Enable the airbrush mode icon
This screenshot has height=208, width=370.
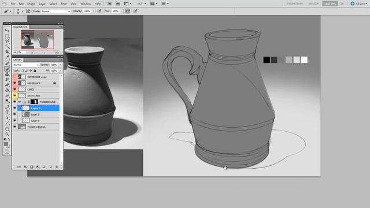click(127, 11)
